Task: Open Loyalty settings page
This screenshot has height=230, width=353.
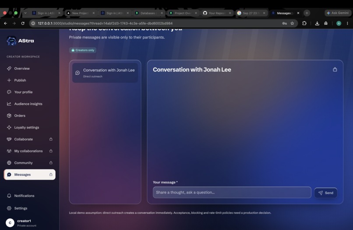Action: click(27, 127)
